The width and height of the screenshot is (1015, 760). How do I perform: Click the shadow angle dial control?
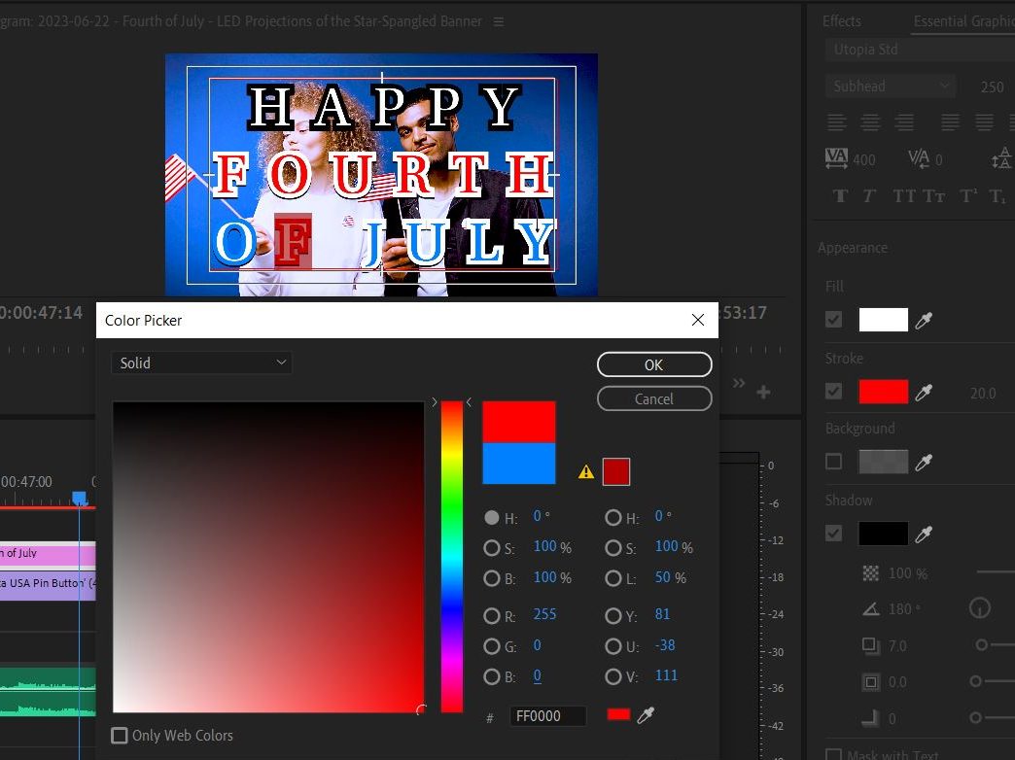(979, 607)
